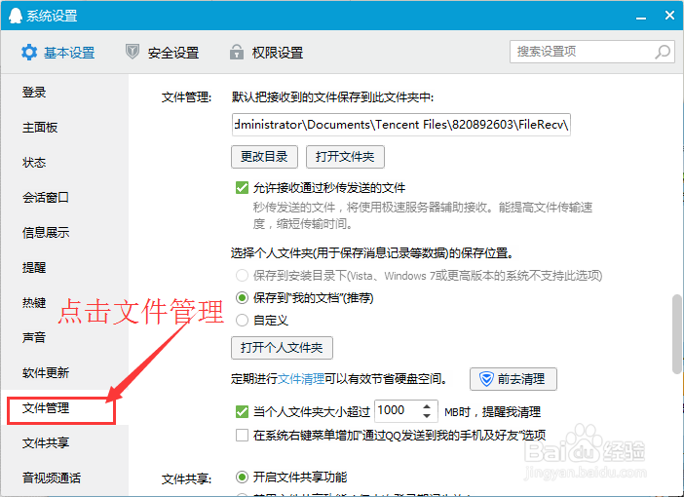Open 文件共享 in the sidebar
Viewport: 684px width, 497px height.
pos(46,442)
